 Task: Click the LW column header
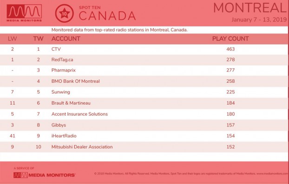pos(13,39)
